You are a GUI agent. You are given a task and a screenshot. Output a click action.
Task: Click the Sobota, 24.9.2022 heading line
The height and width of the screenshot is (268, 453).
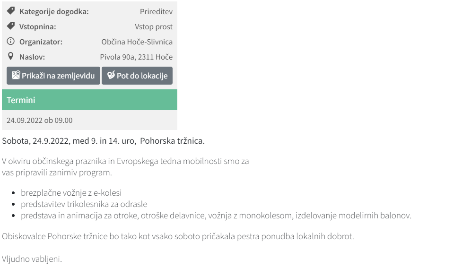click(x=104, y=141)
